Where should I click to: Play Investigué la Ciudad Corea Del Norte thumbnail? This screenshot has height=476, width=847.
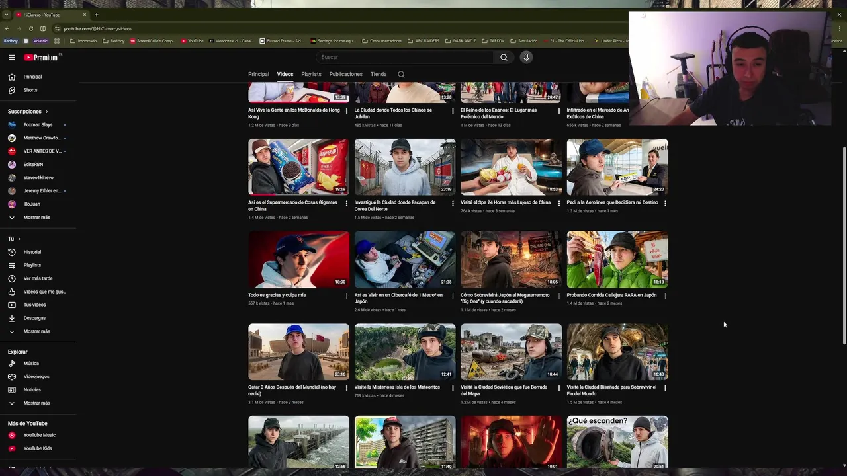pos(405,167)
